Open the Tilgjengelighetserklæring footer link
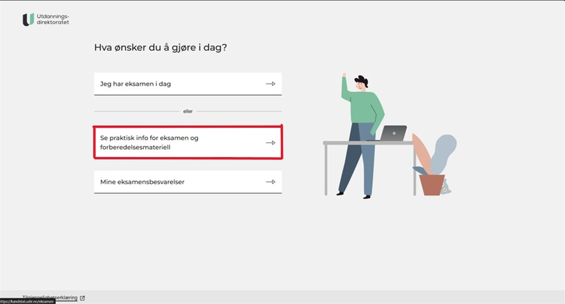This screenshot has width=565, height=304. (50, 297)
